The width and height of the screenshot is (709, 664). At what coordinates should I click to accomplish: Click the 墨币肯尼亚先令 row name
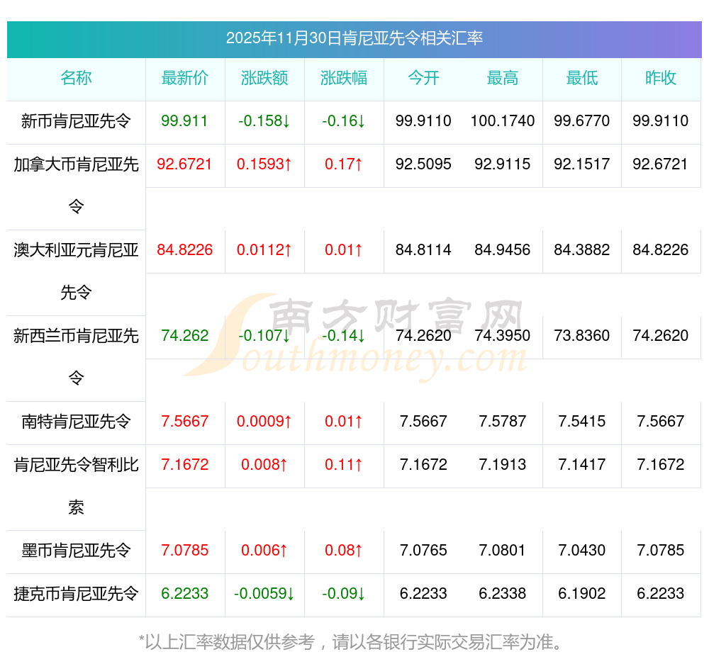coord(76,551)
